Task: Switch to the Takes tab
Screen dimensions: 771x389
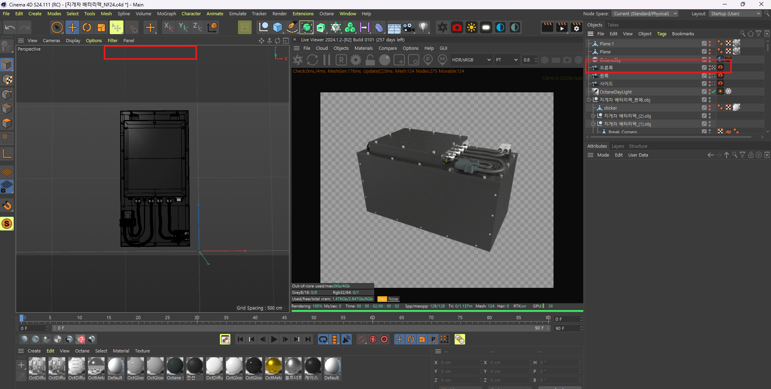Action: click(613, 25)
